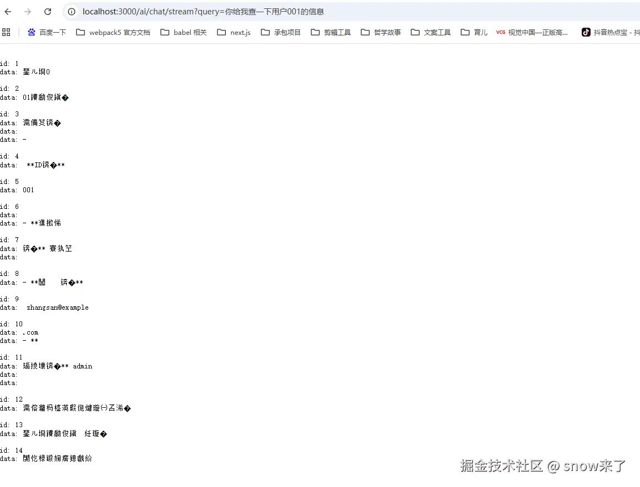Screen dimensions: 640x487
Task: Open the 哲学故事 bookmark folder
Action: (381, 32)
